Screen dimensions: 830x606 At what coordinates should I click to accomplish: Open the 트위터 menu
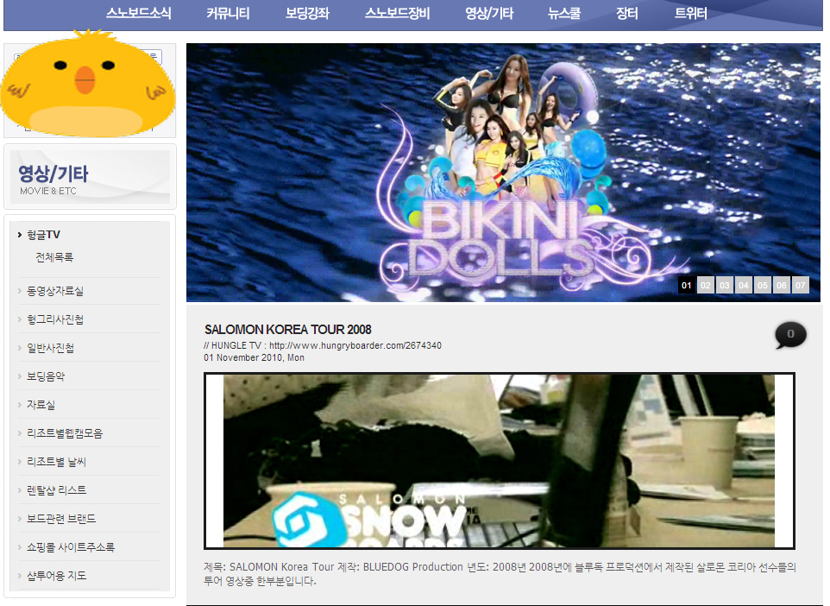pyautogui.click(x=690, y=13)
